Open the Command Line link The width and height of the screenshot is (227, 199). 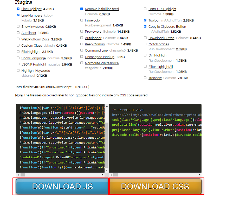[96, 50]
